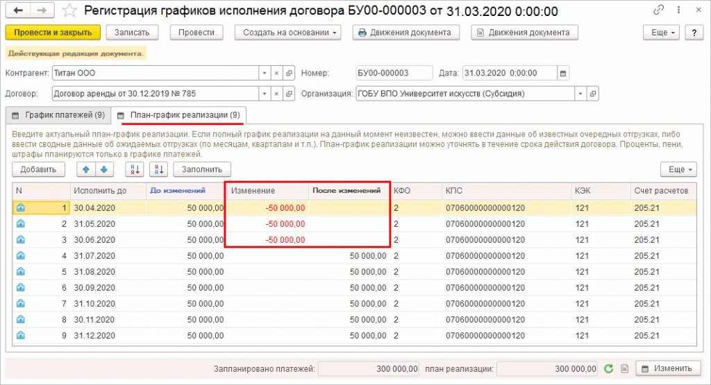
Task: Move row up with blue up arrow
Action: 87,169
